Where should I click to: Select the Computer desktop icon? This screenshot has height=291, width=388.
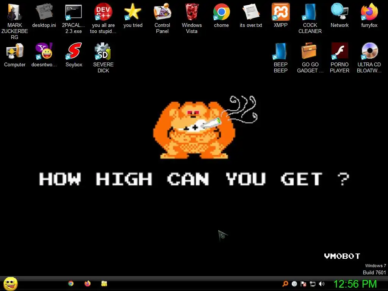(x=15, y=51)
